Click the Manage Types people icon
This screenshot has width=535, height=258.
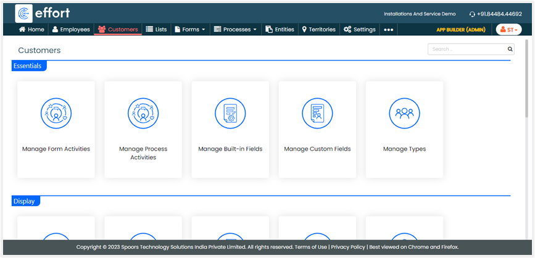click(404, 114)
